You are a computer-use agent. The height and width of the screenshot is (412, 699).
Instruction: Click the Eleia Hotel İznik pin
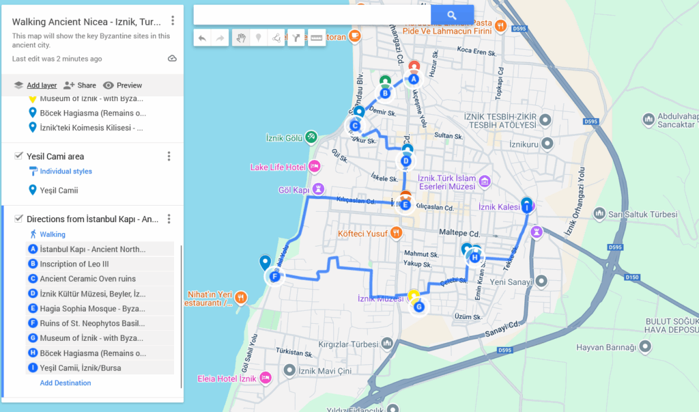point(266,378)
